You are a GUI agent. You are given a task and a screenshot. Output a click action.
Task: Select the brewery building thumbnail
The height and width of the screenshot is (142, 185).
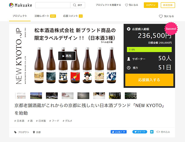[x=36, y=96]
